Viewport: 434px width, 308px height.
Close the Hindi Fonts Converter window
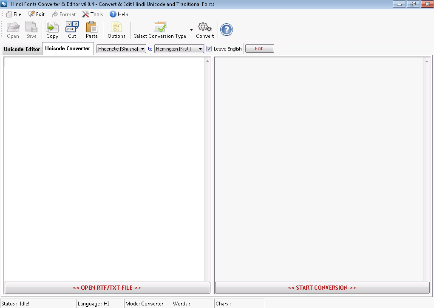tap(427, 4)
